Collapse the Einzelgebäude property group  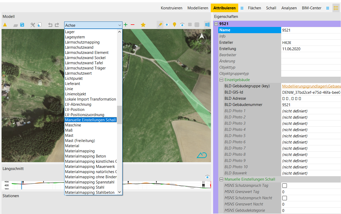click(x=221, y=80)
